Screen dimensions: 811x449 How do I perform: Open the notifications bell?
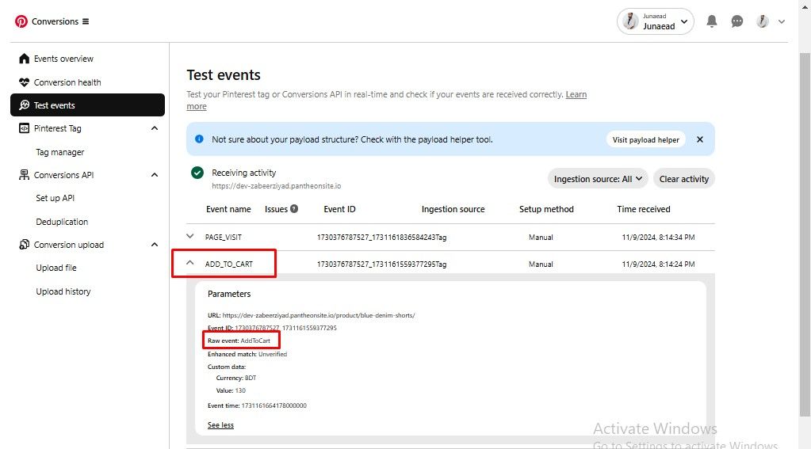[712, 21]
